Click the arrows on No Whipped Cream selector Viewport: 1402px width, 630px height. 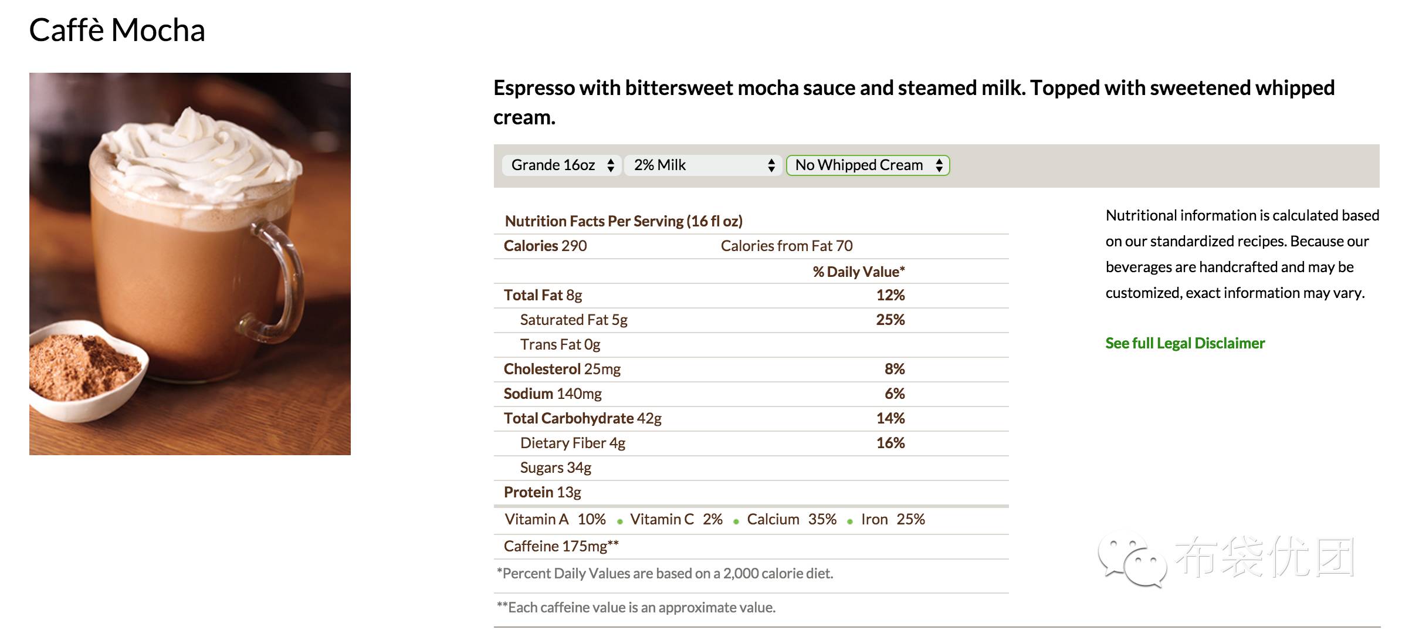tap(939, 165)
